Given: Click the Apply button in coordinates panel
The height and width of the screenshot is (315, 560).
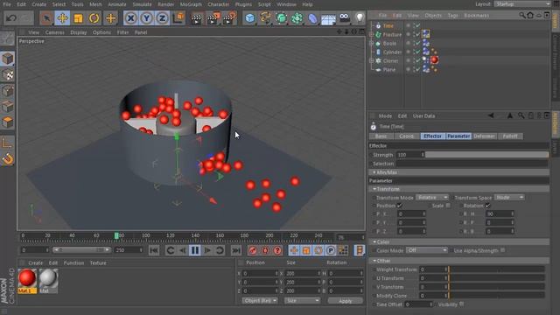Looking at the screenshot, I should (345, 301).
